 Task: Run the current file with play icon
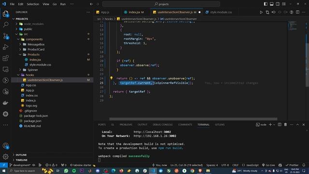(x=261, y=12)
